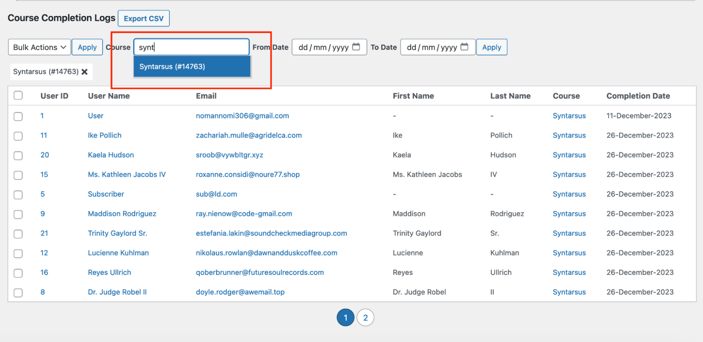This screenshot has height=342, width=703.
Task: Open the From Date calendar picker icon
Action: (x=356, y=47)
